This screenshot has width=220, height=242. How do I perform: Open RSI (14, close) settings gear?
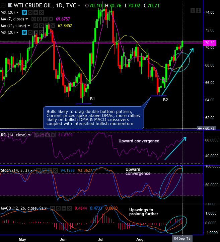coord(42,135)
